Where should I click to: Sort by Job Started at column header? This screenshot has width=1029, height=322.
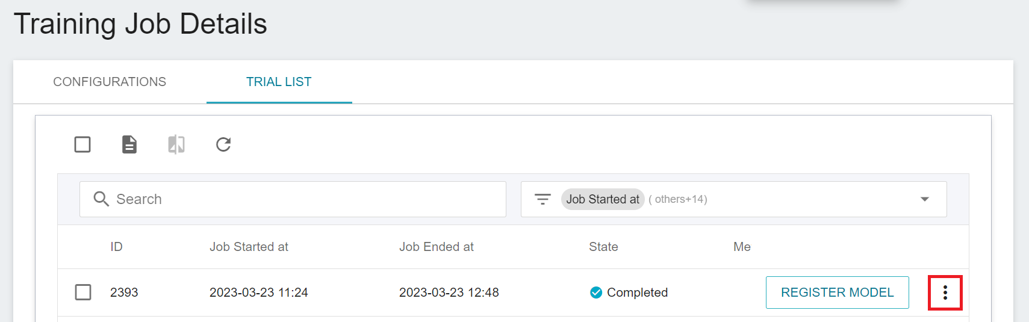[x=249, y=247]
